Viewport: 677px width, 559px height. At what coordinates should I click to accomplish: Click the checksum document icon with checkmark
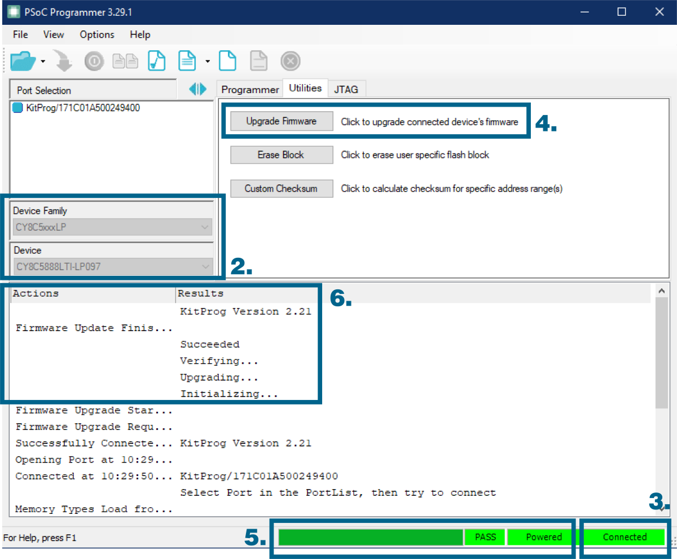click(156, 61)
